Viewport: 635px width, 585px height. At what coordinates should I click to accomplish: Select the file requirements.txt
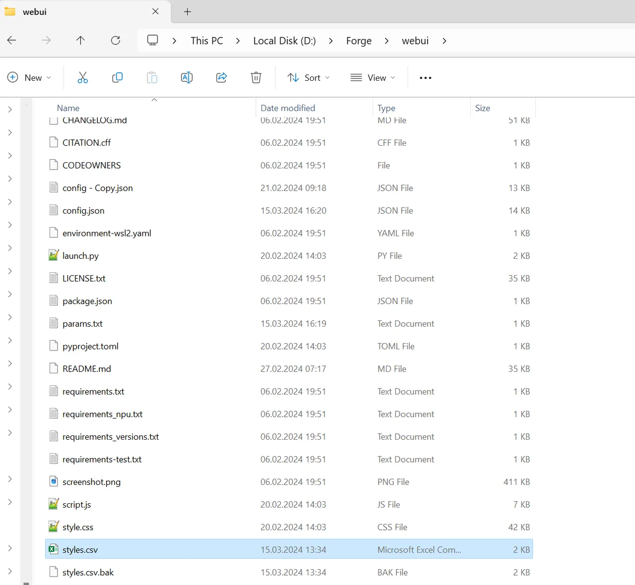coord(93,392)
